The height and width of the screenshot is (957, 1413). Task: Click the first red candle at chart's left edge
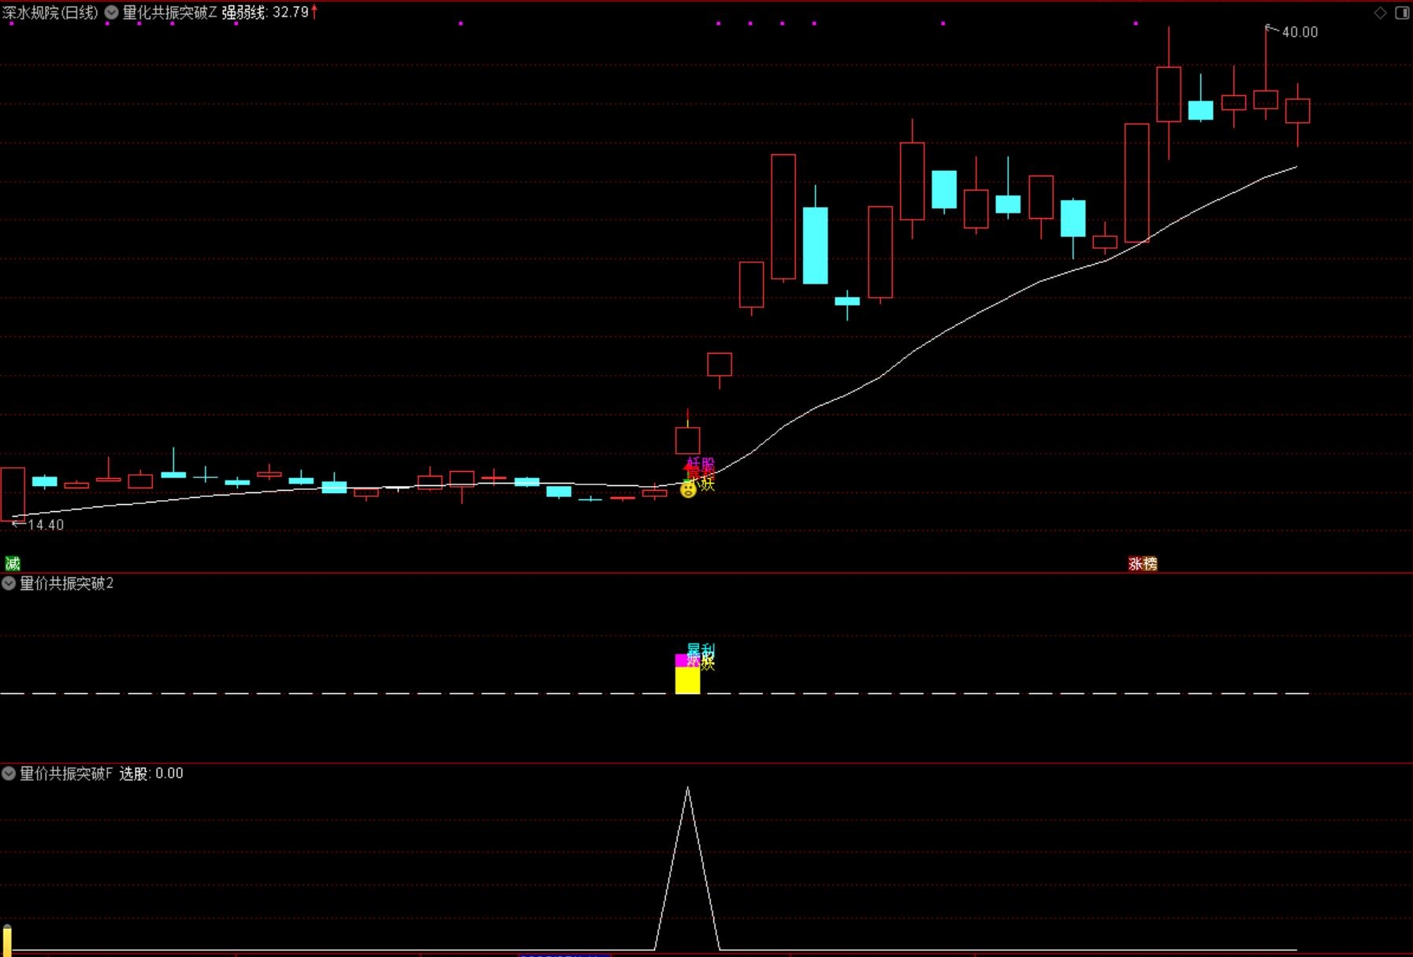point(13,494)
